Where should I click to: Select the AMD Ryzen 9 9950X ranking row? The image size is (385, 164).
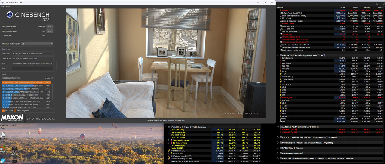[x=26, y=82]
